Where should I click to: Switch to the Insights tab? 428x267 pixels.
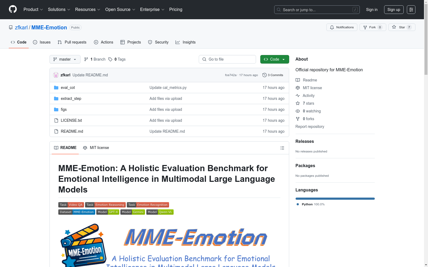pos(186,42)
